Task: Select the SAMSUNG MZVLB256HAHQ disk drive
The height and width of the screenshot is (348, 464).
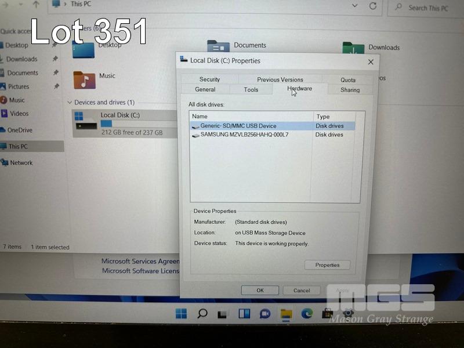Action: coord(244,135)
